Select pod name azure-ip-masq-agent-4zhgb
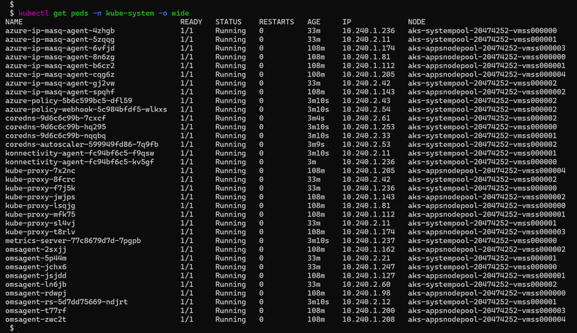This screenshot has height=333, width=577. (x=60, y=31)
